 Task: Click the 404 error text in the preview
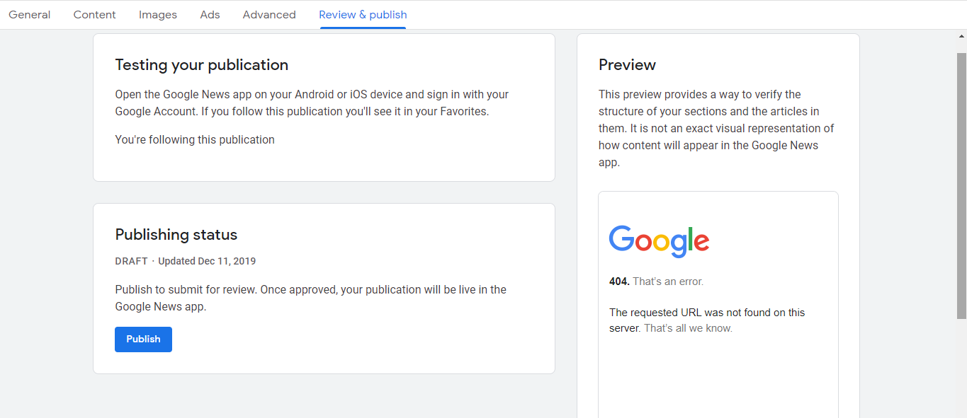(x=656, y=281)
